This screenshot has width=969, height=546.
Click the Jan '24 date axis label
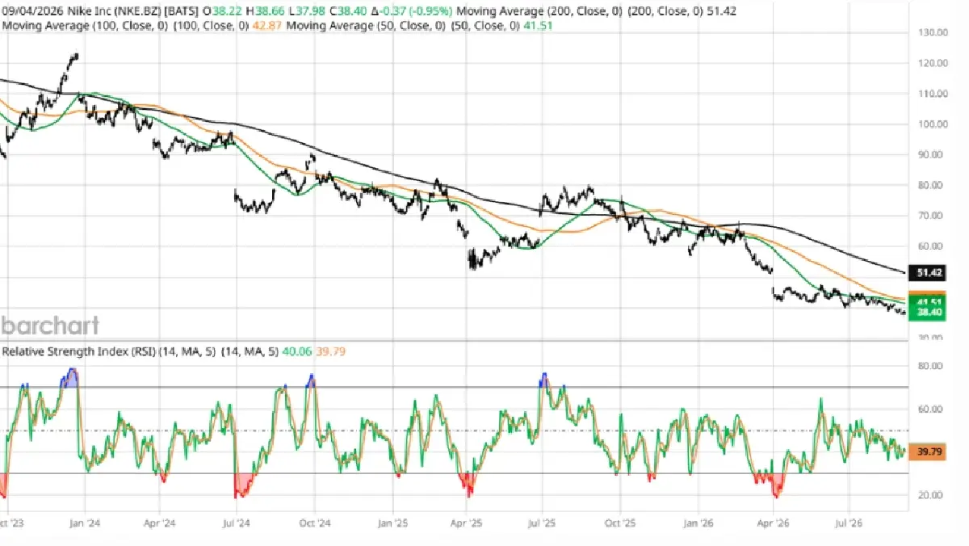(x=84, y=523)
